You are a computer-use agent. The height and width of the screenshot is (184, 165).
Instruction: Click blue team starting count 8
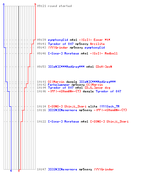pos(4,4)
